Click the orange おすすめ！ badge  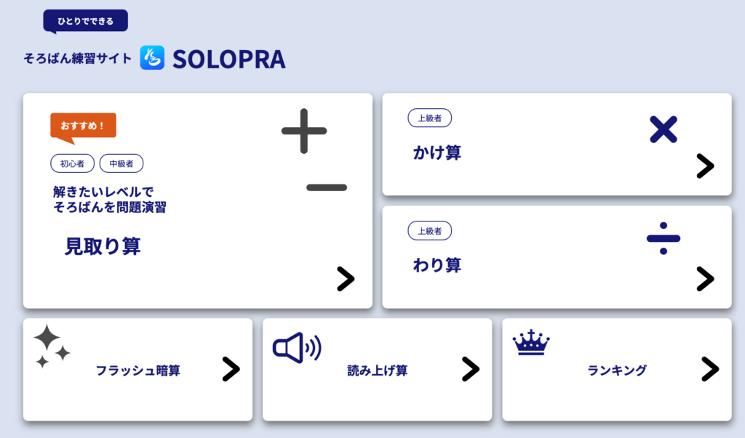[83, 126]
